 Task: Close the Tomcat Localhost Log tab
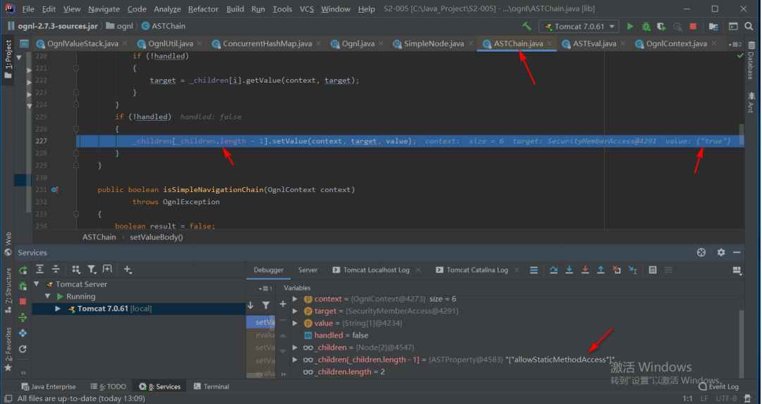coord(418,270)
